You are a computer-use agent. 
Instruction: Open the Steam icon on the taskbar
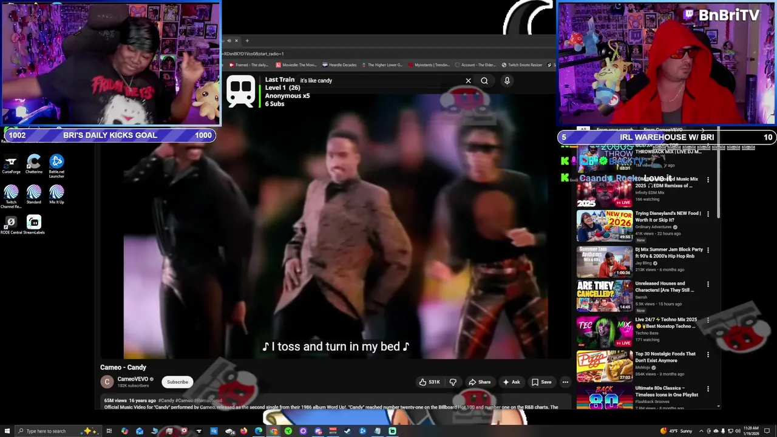tap(347, 431)
